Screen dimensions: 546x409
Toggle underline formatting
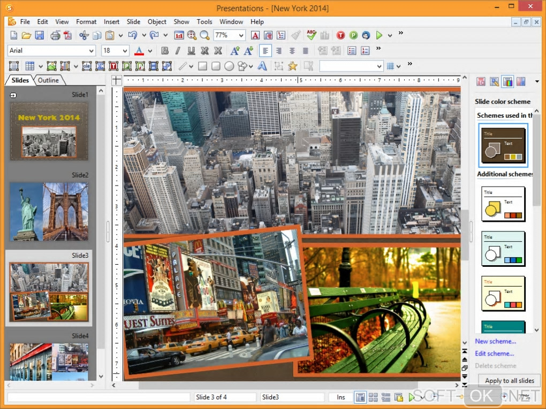point(191,51)
